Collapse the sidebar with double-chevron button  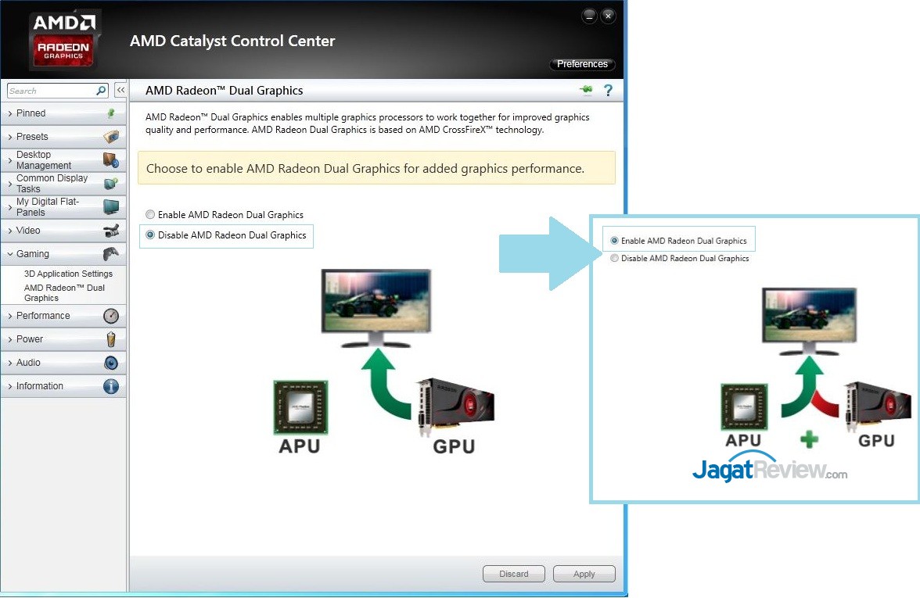[x=120, y=91]
